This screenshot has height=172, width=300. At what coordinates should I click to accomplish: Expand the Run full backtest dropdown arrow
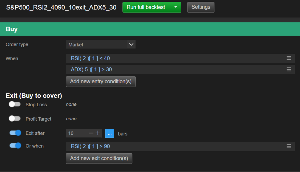[175, 7]
